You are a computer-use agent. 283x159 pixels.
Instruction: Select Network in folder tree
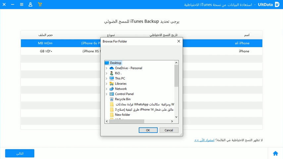[121, 89]
